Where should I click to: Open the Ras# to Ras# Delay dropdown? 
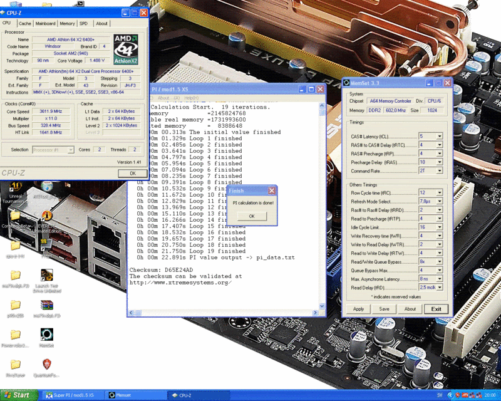coord(440,210)
